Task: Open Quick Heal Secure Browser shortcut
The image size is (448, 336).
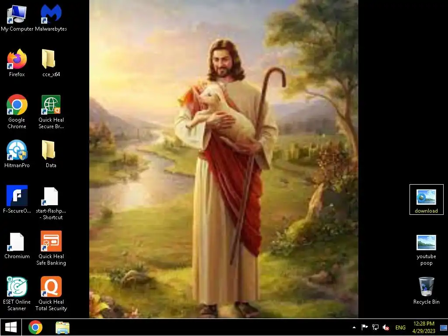Action: pyautogui.click(x=51, y=112)
